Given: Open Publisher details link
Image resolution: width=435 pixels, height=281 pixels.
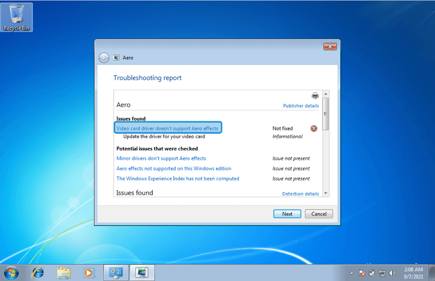Looking at the screenshot, I should point(301,106).
